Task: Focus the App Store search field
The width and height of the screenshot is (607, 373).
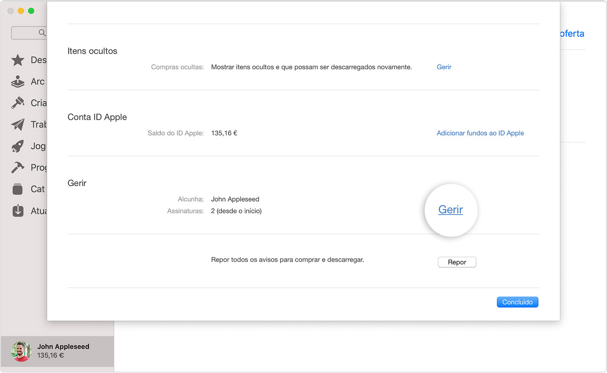Action: [x=29, y=33]
